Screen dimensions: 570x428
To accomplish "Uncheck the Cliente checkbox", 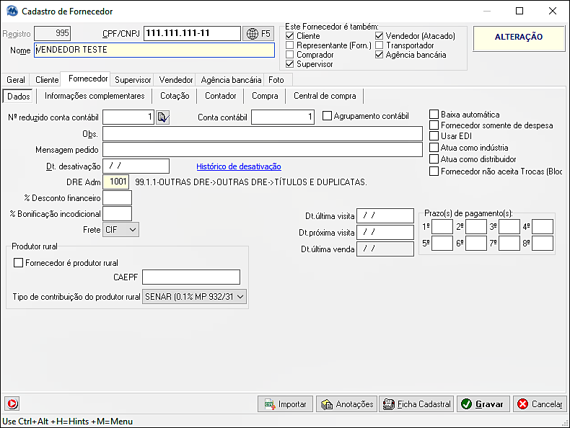I will [x=290, y=36].
